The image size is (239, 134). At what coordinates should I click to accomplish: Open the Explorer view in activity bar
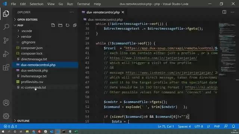[x=6, y=14]
